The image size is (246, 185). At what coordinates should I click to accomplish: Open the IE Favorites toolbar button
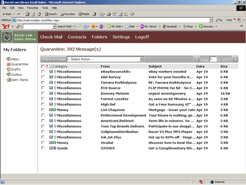pyautogui.click(x=67, y=14)
